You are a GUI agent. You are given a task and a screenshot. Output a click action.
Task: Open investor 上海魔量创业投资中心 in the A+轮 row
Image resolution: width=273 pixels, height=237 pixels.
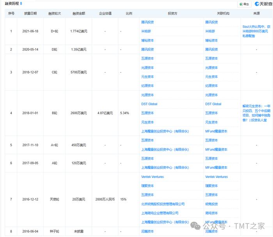[165, 149]
